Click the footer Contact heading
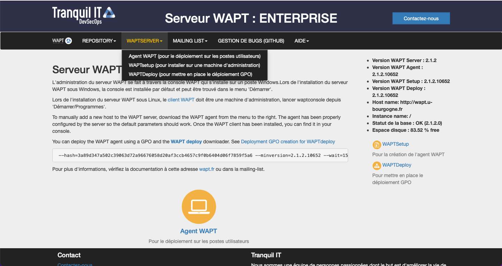Screen dimensions: 502x266 (x=69, y=255)
